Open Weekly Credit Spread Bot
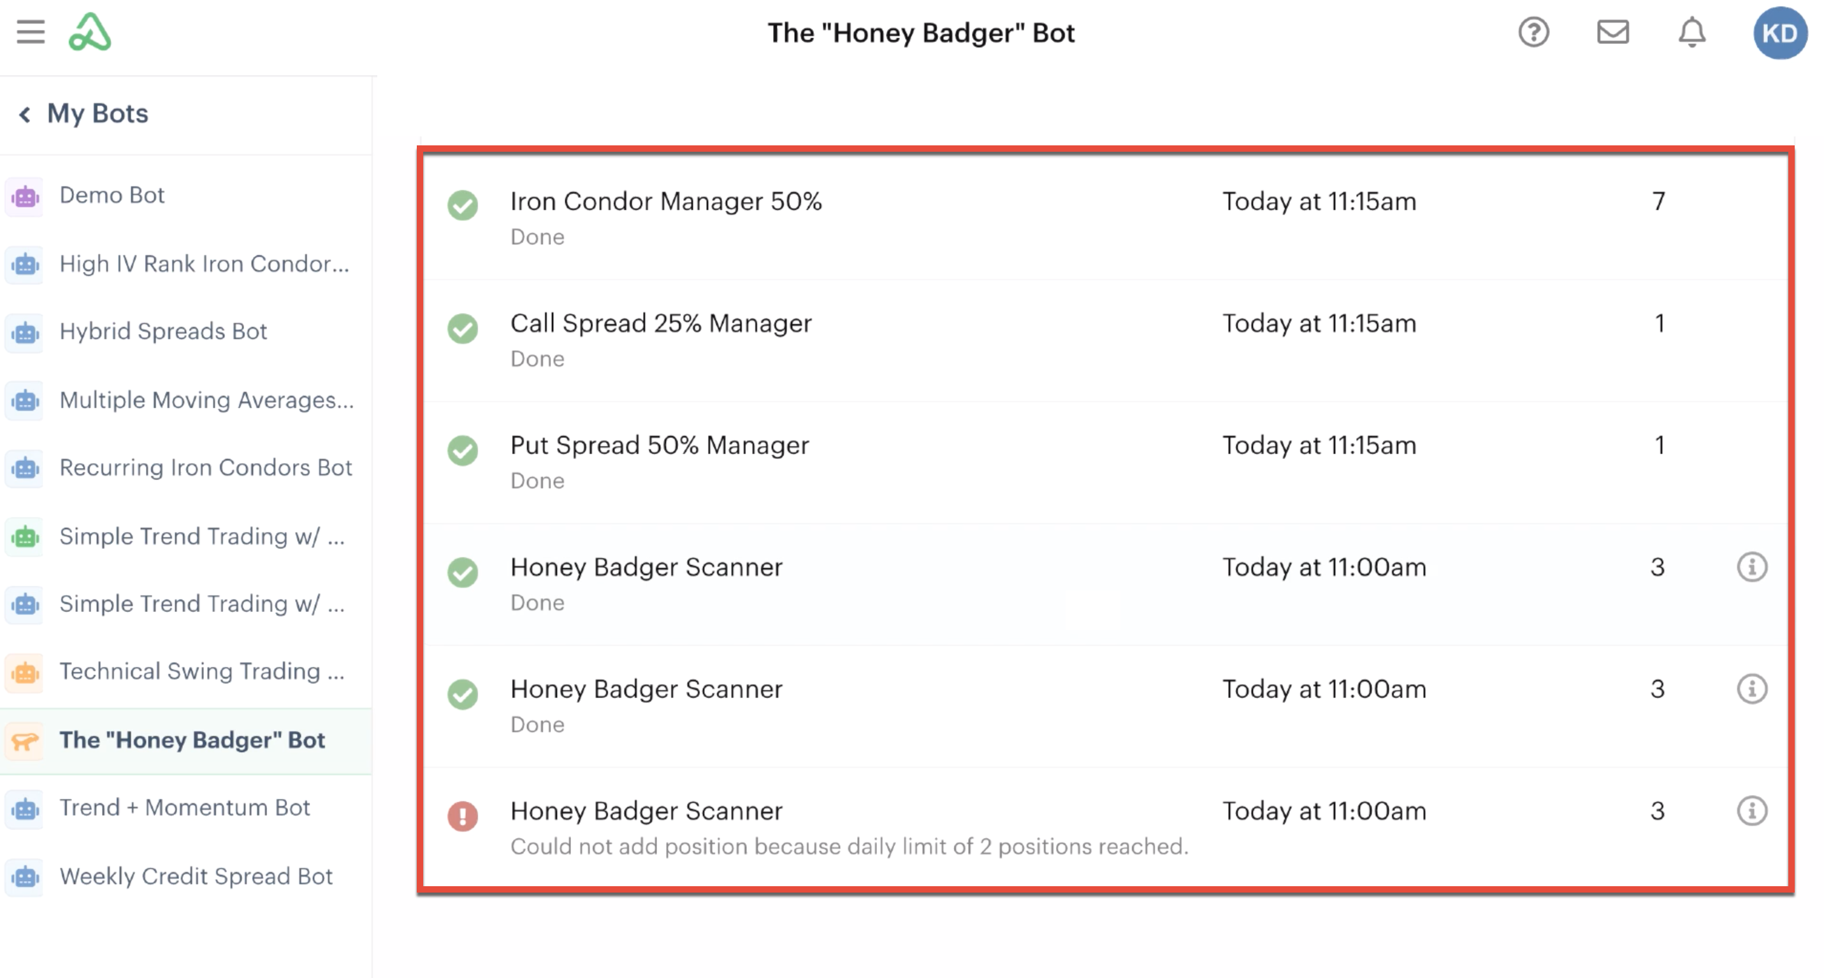 tap(196, 877)
